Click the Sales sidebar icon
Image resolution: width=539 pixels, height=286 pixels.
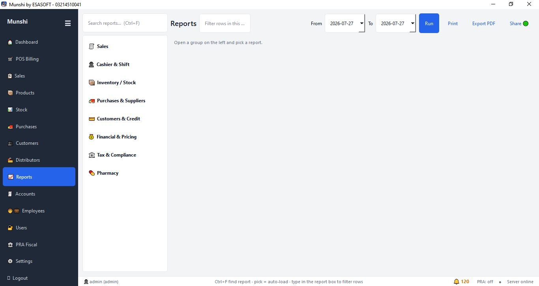(x=10, y=76)
